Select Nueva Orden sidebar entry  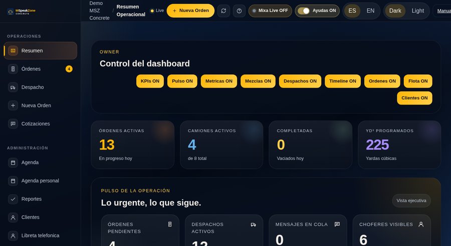[x=41, y=105]
